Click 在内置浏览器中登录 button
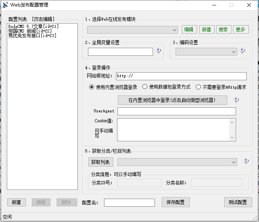Viewport: 259px width, 222px height. coord(172,100)
